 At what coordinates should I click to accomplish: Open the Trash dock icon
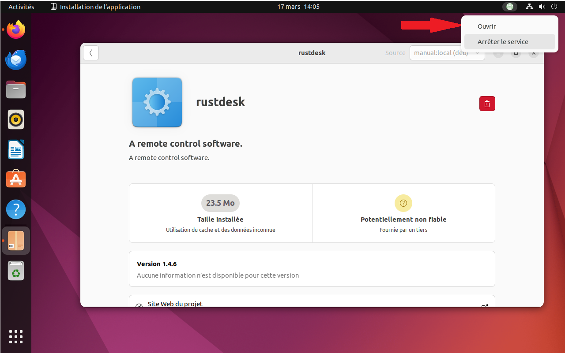(x=16, y=271)
